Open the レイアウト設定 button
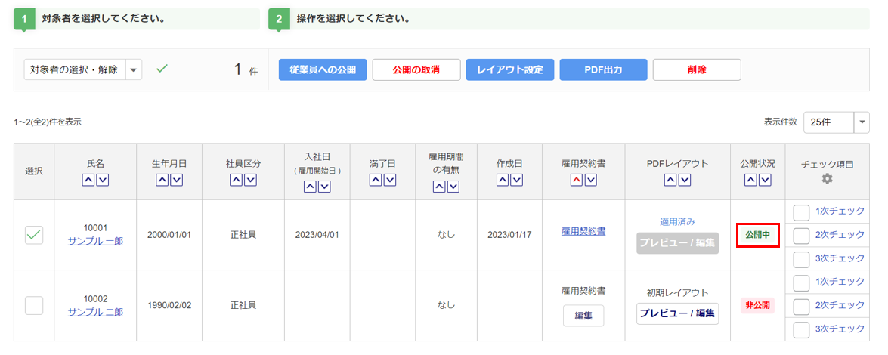Viewport: 888px width, 355px height. click(509, 69)
